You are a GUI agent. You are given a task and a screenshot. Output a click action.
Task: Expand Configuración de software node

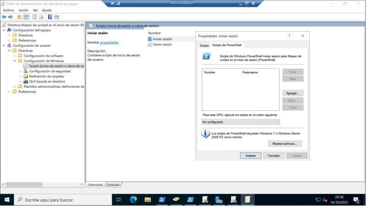pos(15,56)
